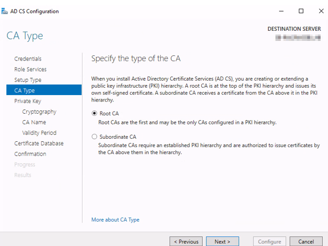
Task: Open the CA Name sub-step
Action: coord(34,122)
